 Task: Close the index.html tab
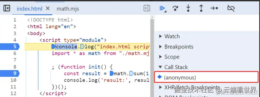pyautogui.click(x=48, y=8)
